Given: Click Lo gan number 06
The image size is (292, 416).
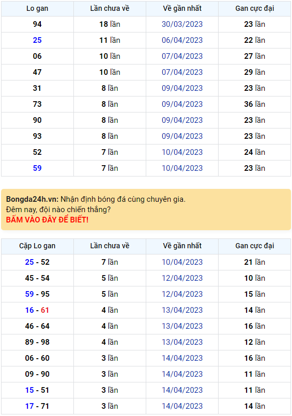Looking at the screenshot, I should click(37, 56).
